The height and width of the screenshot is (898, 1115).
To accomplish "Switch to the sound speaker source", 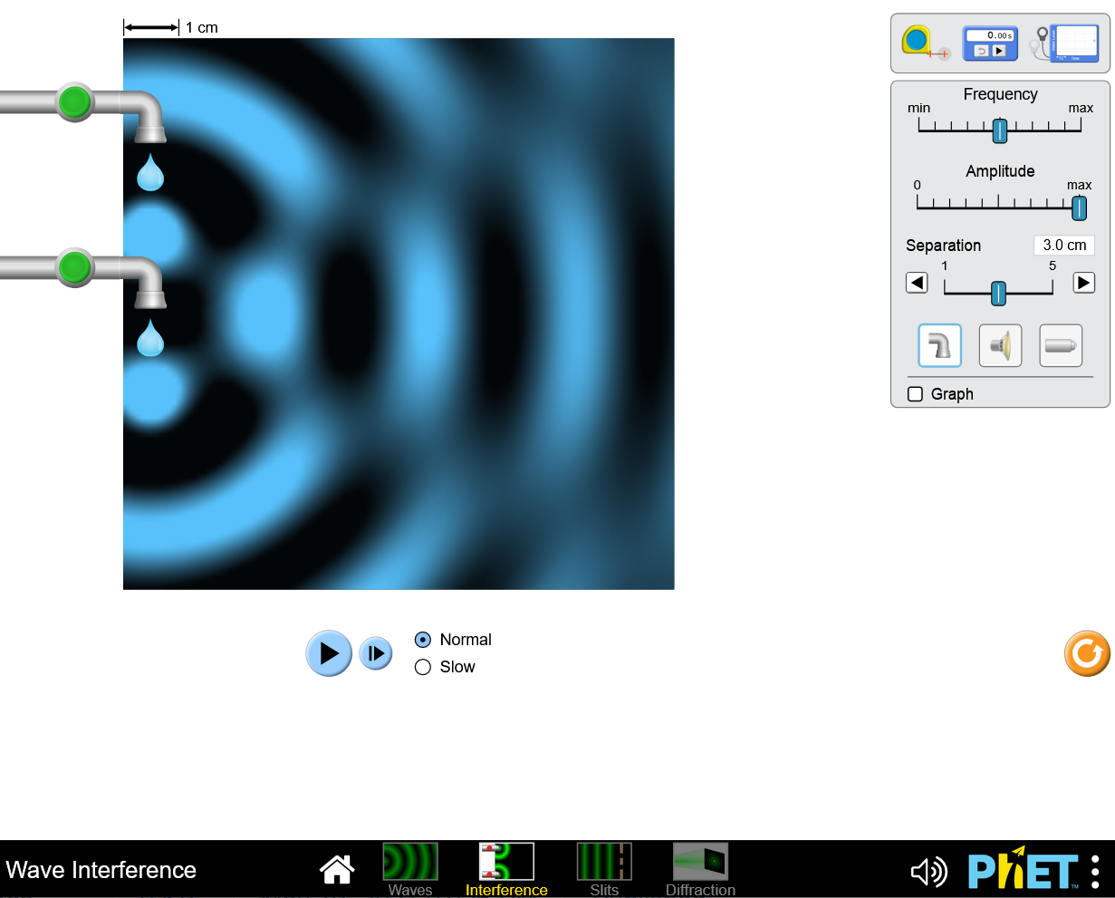I will coord(1000,345).
